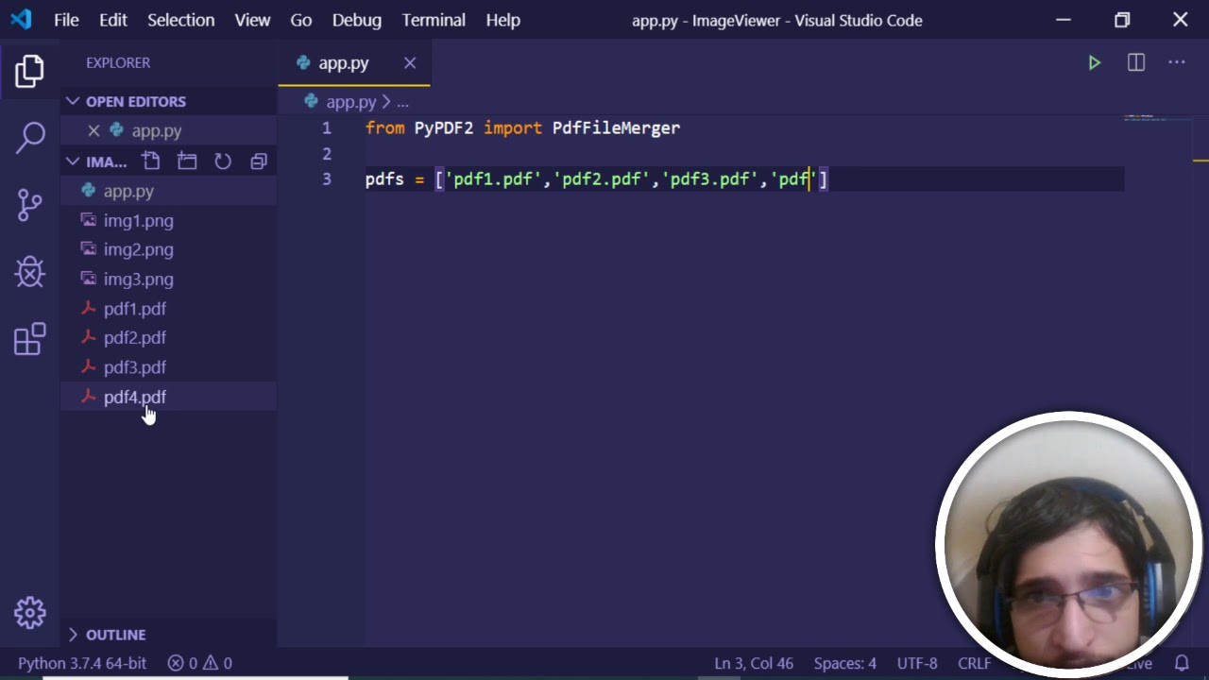Open img2.png from the explorer
This screenshot has height=680, width=1209.
point(138,249)
